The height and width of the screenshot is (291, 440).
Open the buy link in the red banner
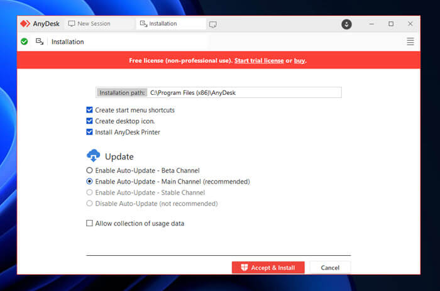click(x=299, y=60)
